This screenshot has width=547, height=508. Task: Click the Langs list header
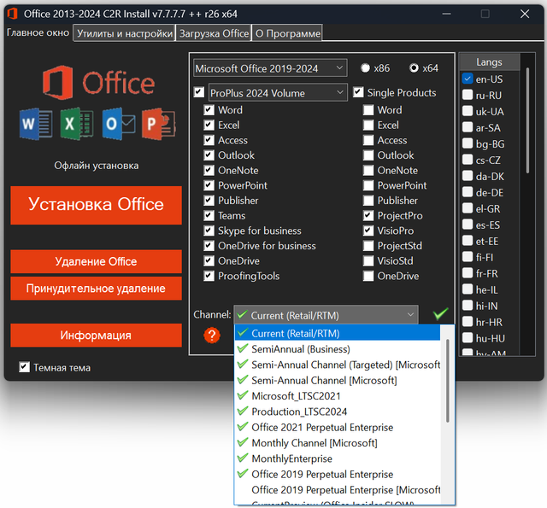pos(489,62)
